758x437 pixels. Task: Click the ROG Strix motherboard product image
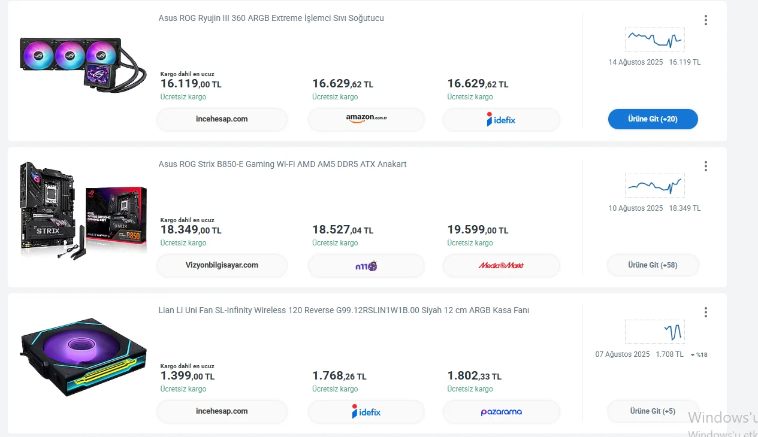(x=83, y=210)
